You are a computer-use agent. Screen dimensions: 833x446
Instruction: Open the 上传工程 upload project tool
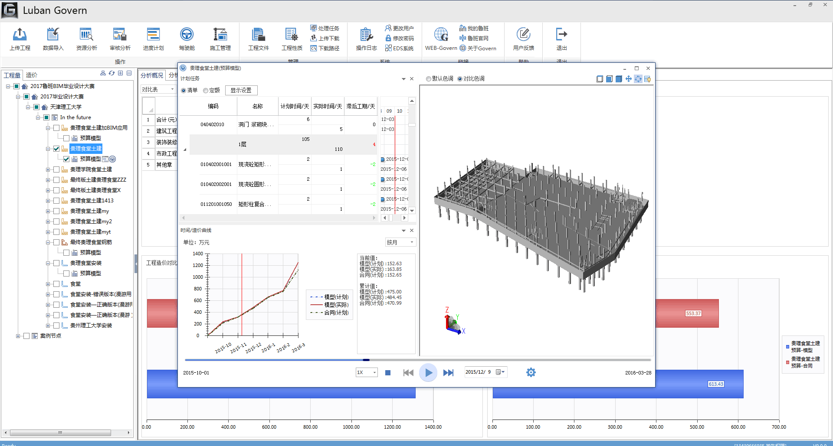pyautogui.click(x=20, y=39)
